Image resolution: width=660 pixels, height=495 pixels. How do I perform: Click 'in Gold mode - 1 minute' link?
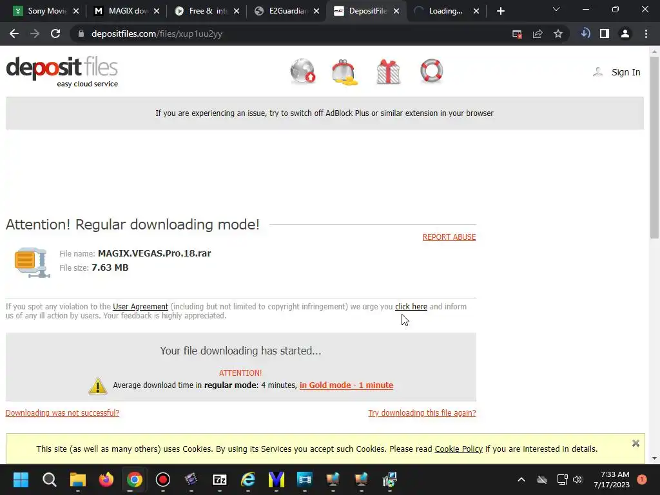(346, 385)
